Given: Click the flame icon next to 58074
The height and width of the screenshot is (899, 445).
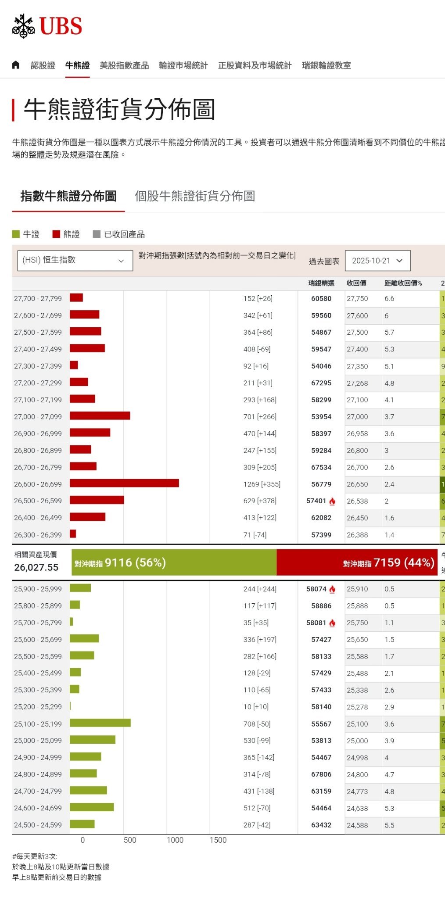Looking at the screenshot, I should point(332,589).
